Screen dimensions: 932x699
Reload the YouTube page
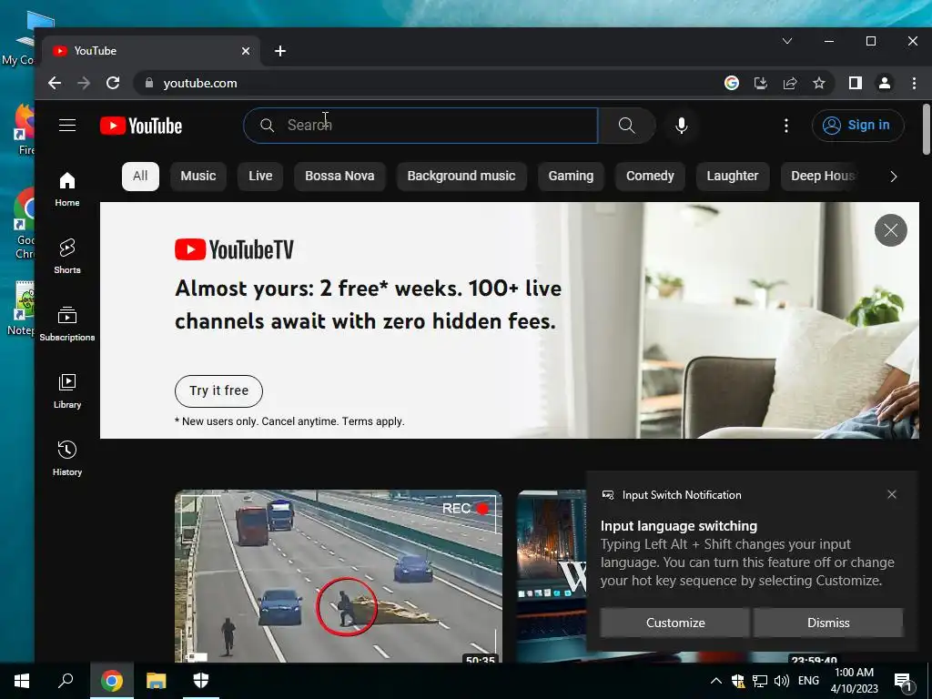coord(113,83)
